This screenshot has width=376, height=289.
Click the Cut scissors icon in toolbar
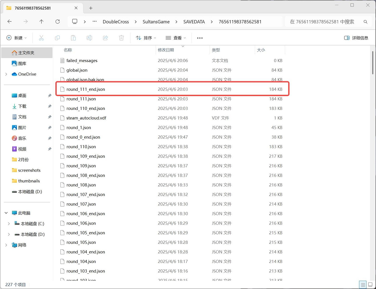coord(41,38)
